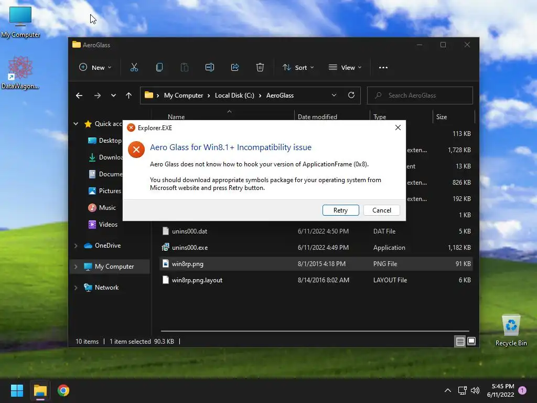537x403 pixels.
Task: Open Windows Start menu
Action: (17, 390)
